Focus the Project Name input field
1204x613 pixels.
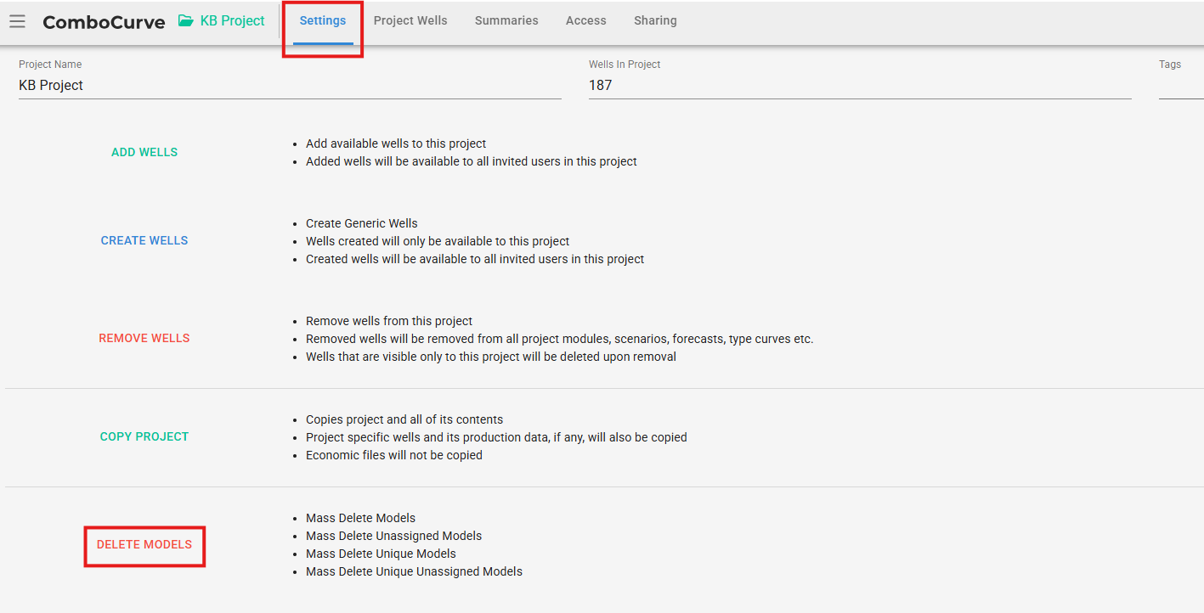click(289, 85)
